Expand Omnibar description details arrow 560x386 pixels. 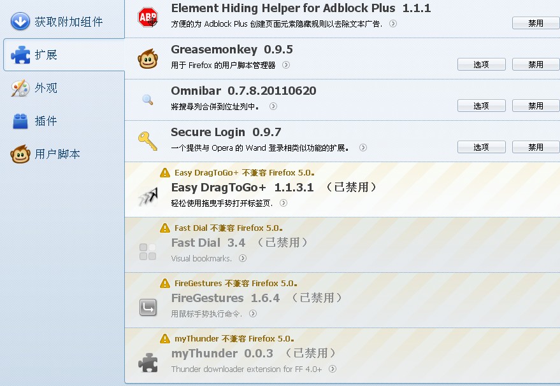(x=273, y=106)
